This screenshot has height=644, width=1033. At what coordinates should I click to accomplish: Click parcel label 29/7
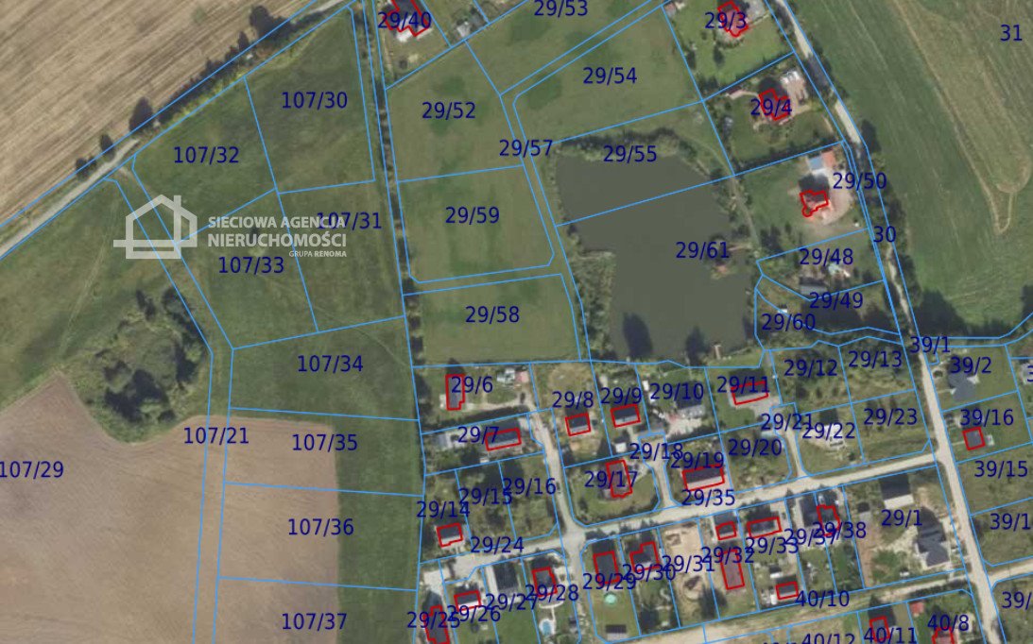click(x=479, y=435)
